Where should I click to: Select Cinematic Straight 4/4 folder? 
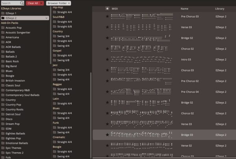coord(62,142)
